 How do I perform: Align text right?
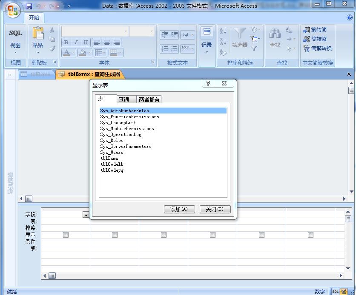click(117, 43)
